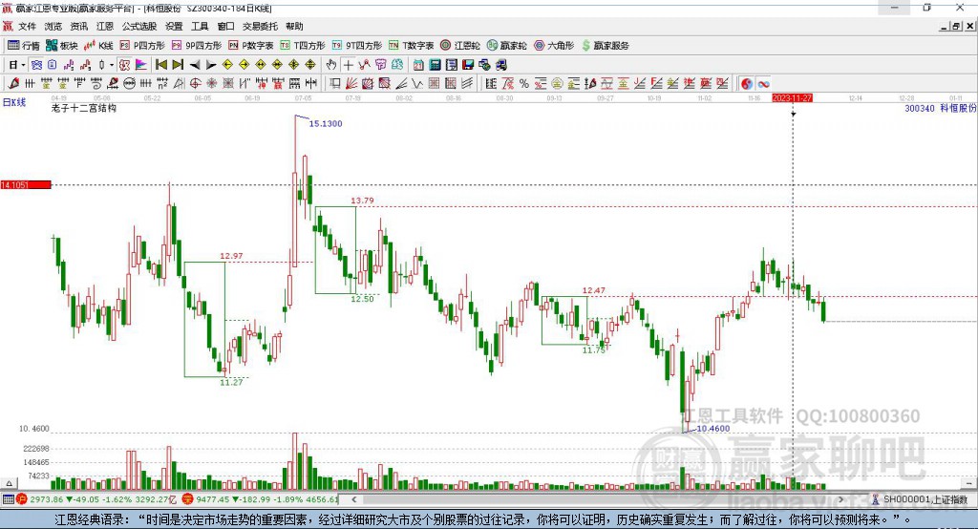Open the 9T四方形 tool
The height and width of the screenshot is (529, 978).
(x=357, y=46)
